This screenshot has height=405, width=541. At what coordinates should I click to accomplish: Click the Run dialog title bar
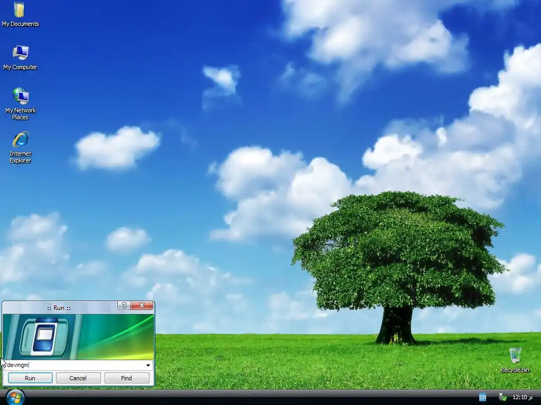tap(59, 307)
